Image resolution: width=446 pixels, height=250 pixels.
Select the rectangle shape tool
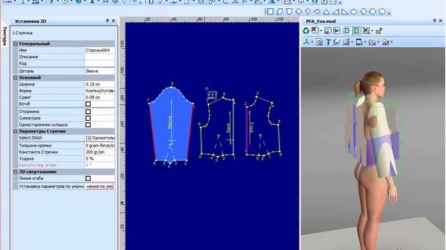(270, 11)
